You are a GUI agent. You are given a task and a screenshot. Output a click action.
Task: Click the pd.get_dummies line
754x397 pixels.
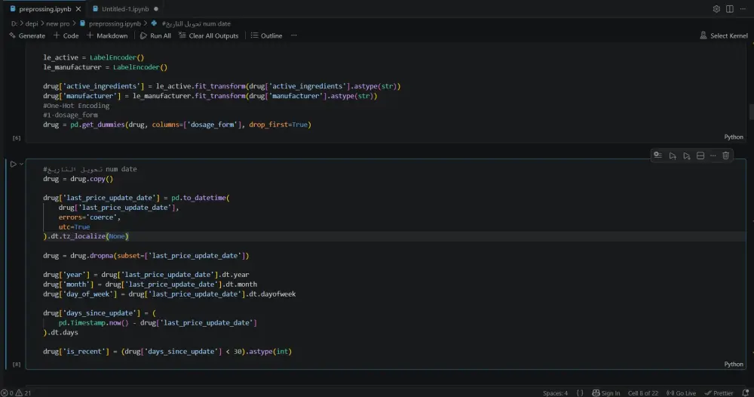tap(177, 125)
